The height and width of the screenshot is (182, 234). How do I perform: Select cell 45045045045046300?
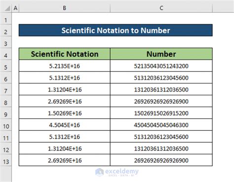[161, 125]
